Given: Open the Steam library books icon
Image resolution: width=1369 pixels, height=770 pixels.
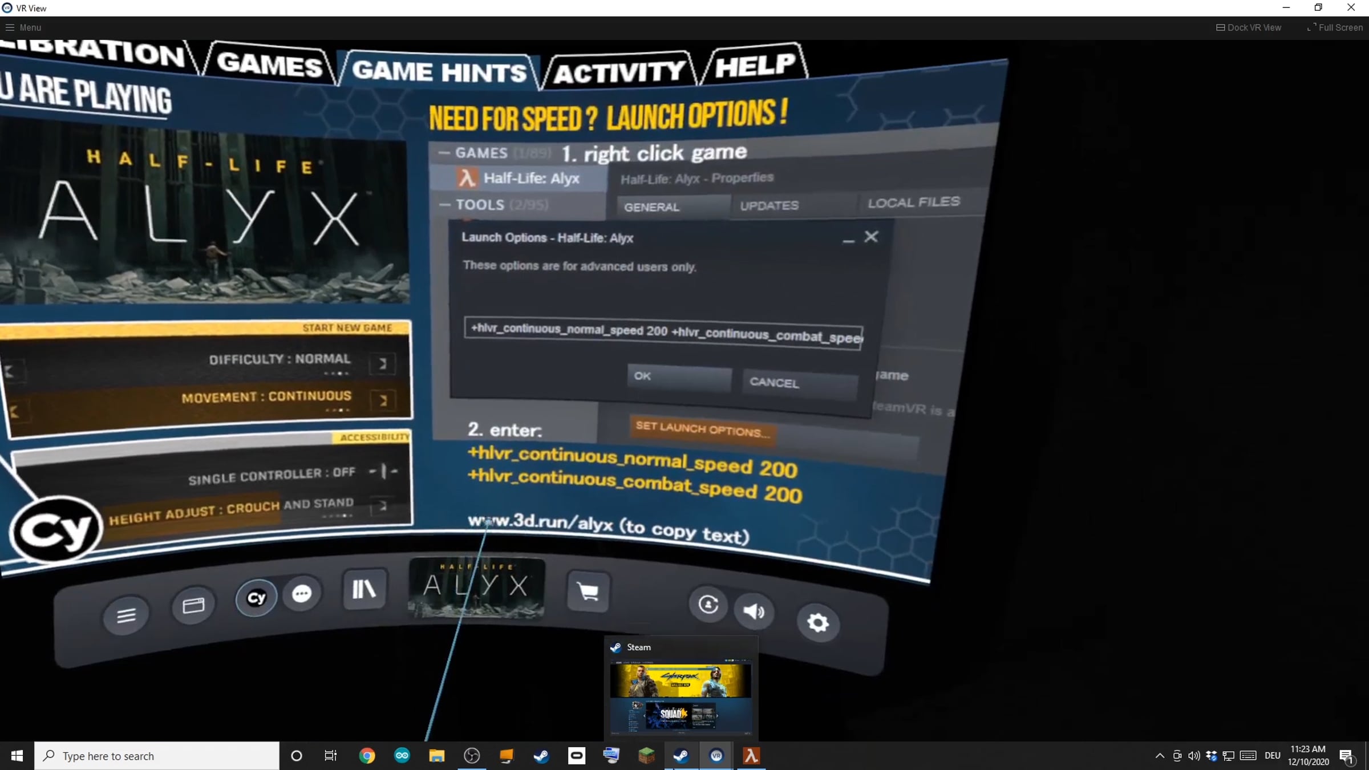Looking at the screenshot, I should pos(364,589).
